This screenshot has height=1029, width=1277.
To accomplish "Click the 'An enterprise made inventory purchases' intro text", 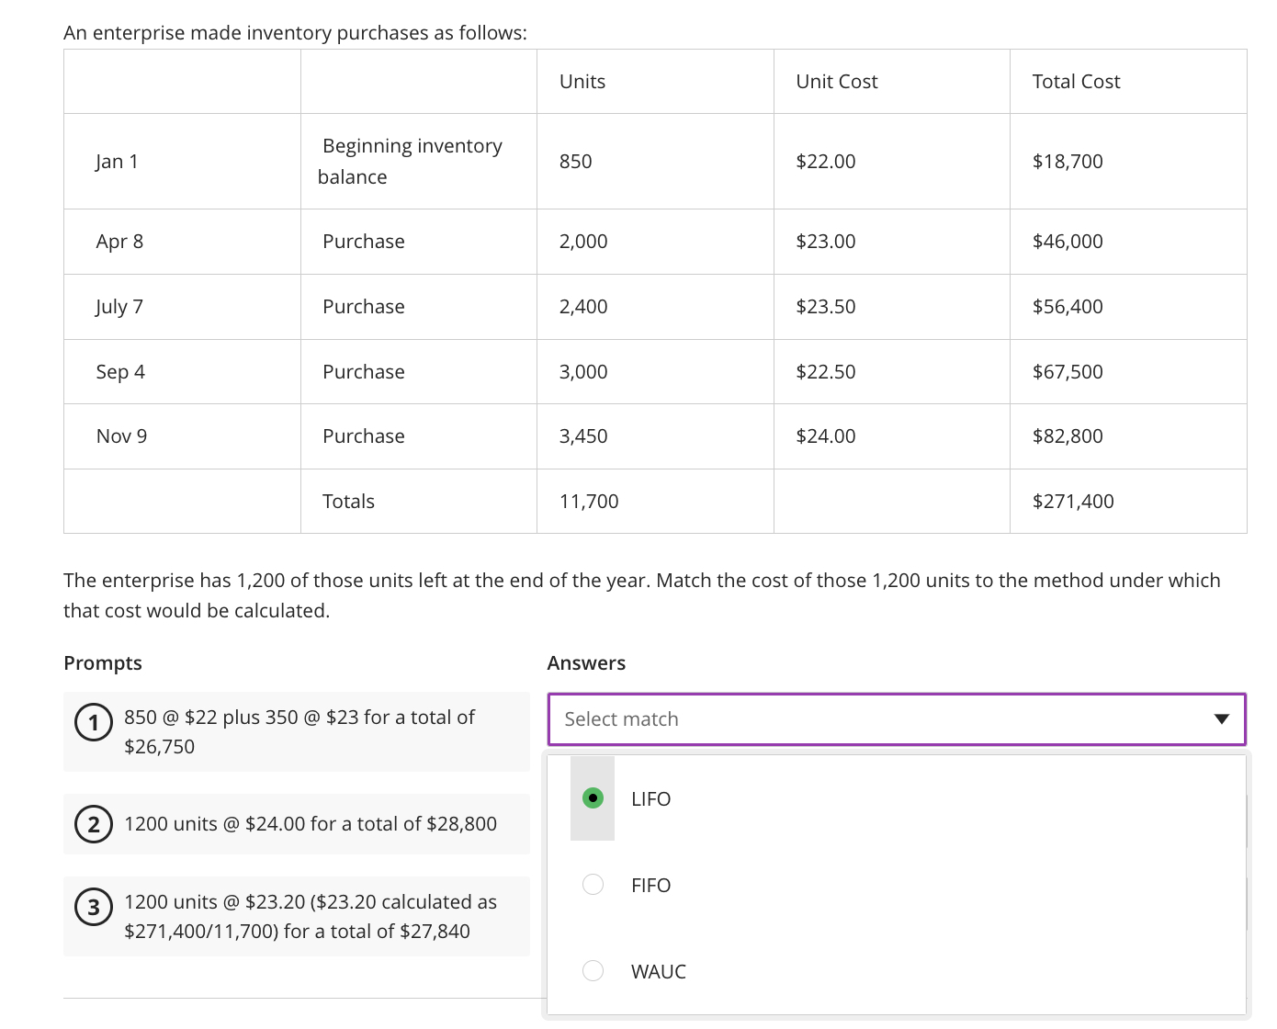I will [x=295, y=33].
